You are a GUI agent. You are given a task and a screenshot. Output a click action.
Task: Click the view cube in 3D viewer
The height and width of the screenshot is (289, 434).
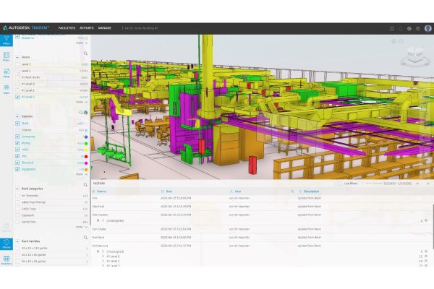point(414,54)
